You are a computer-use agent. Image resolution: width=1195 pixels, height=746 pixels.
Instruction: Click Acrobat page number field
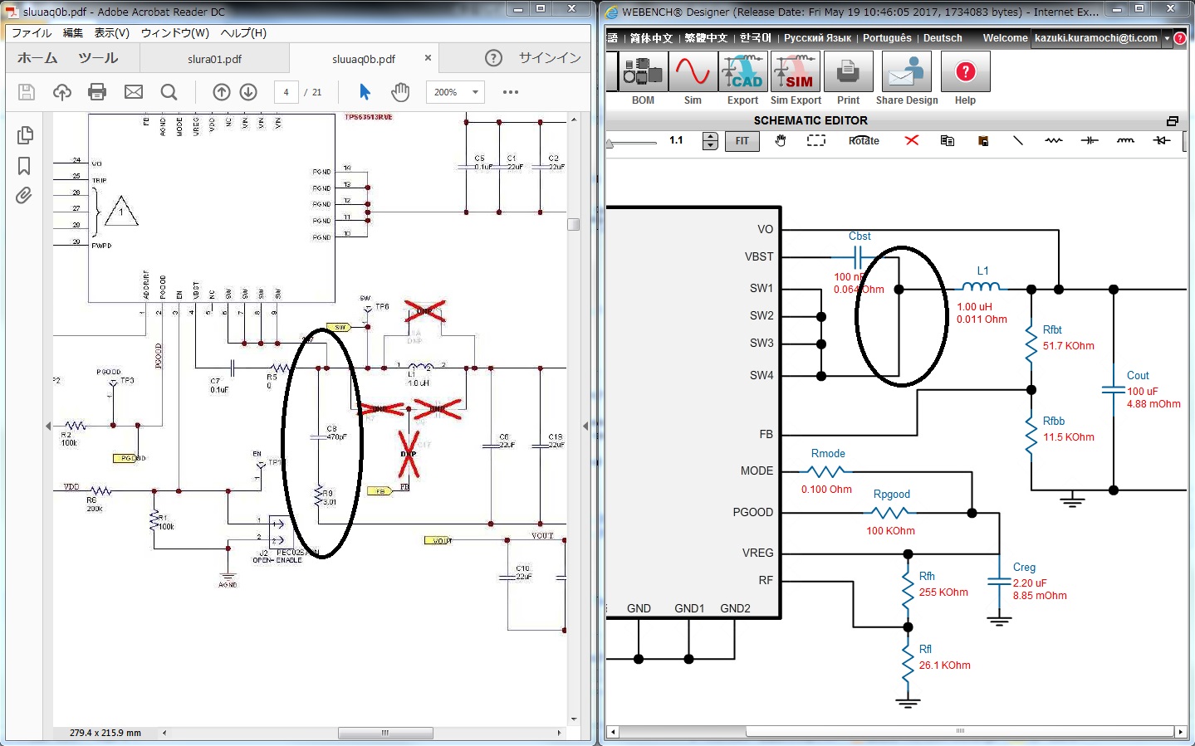286,92
